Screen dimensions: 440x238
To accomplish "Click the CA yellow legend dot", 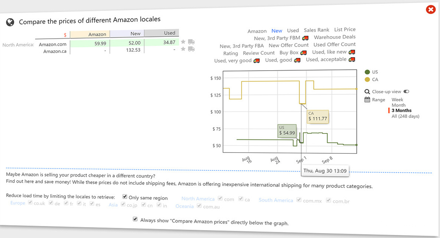I will tap(367, 80).
